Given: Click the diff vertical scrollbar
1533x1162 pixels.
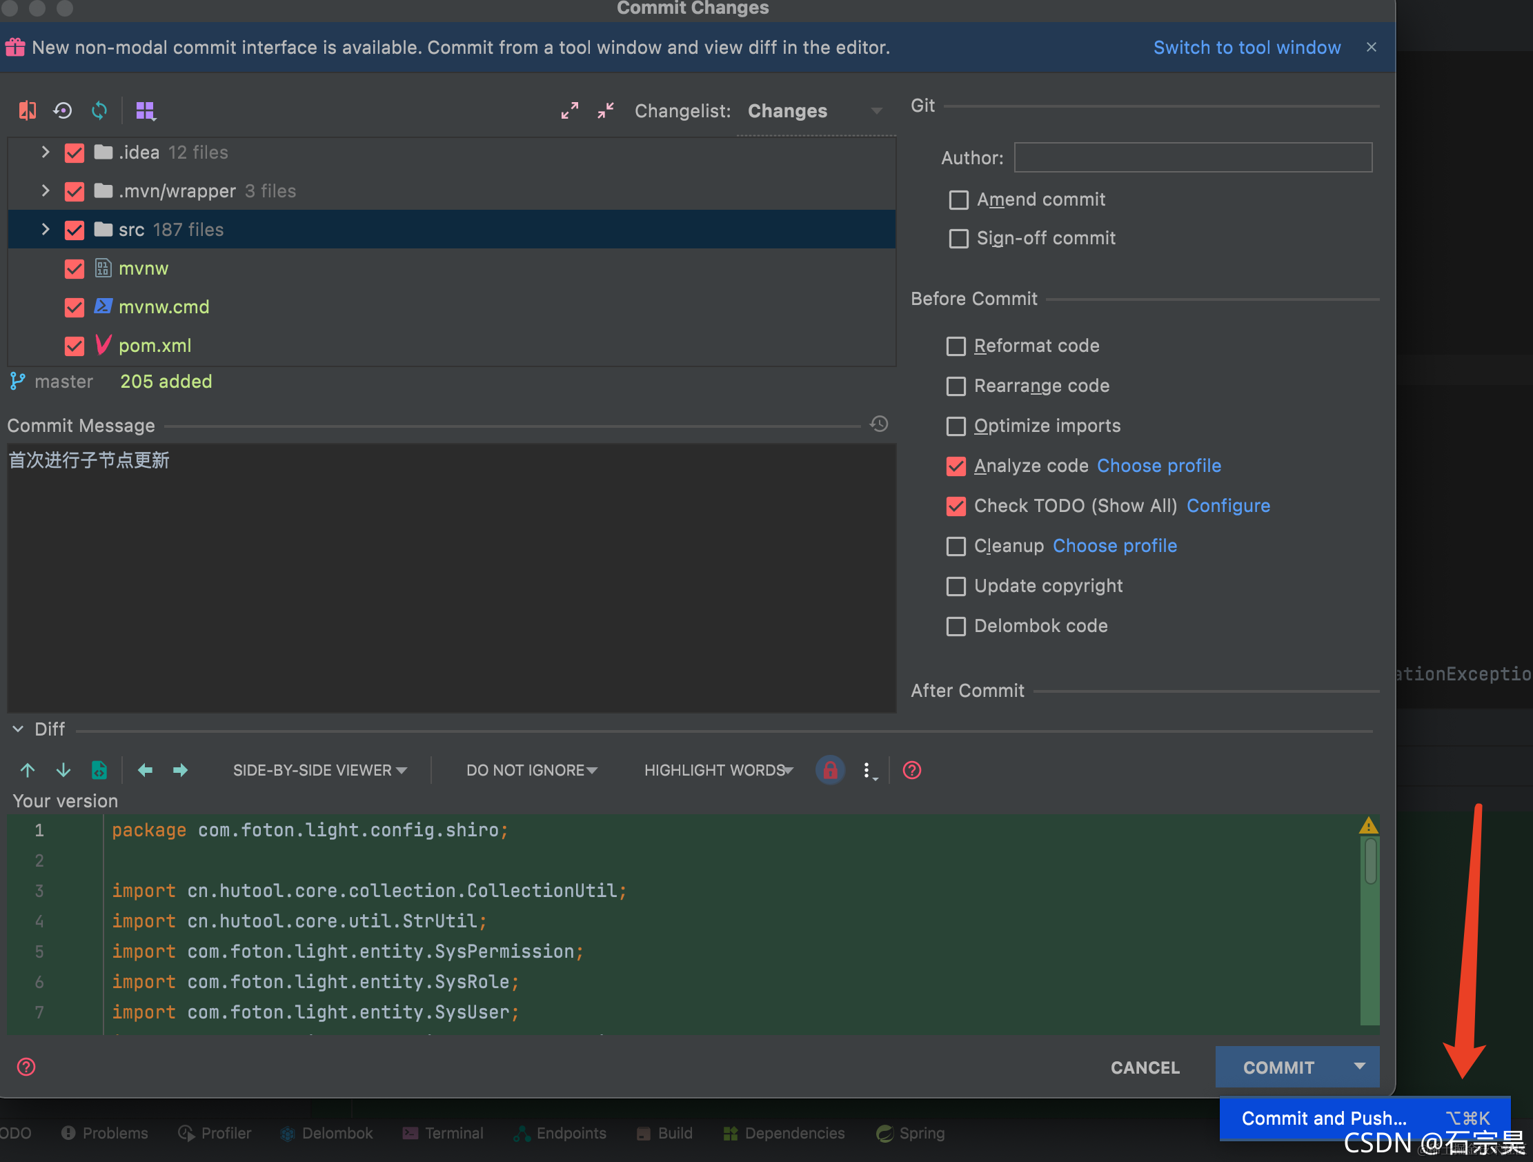Looking at the screenshot, I should coord(1370,860).
